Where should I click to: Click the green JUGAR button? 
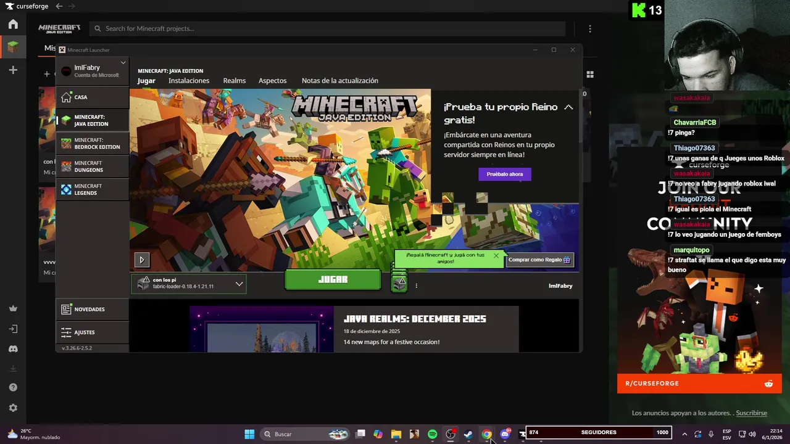click(333, 279)
